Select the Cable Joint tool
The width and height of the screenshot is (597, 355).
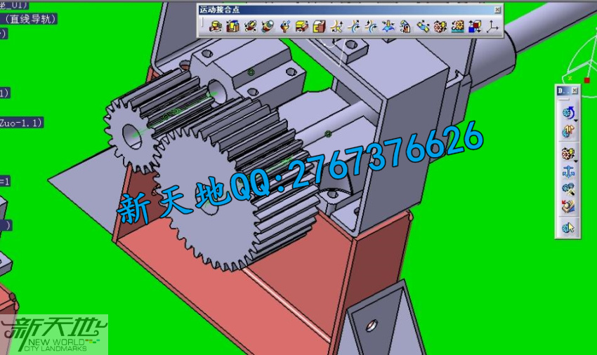coord(475,26)
